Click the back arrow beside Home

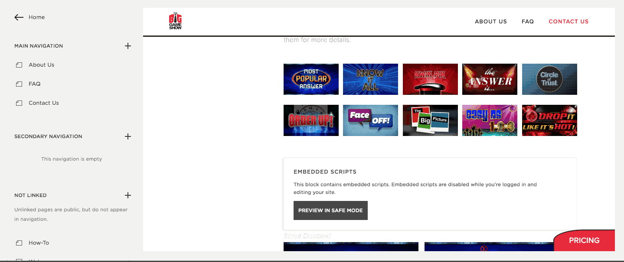point(19,17)
